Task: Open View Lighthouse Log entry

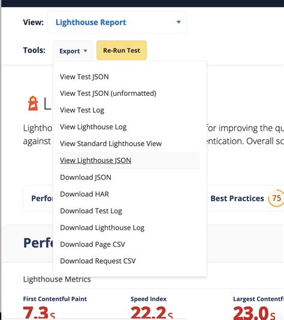Action: tap(93, 127)
